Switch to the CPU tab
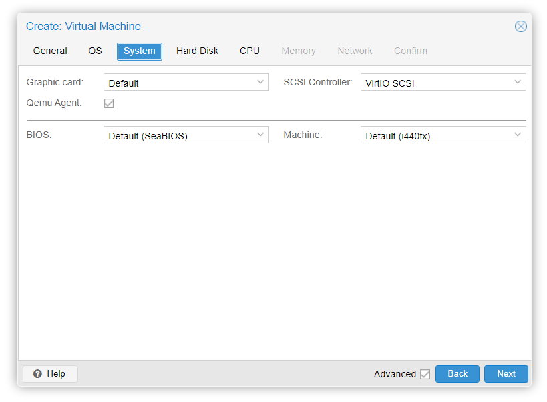Screen dimensions: 547x402 coord(250,51)
